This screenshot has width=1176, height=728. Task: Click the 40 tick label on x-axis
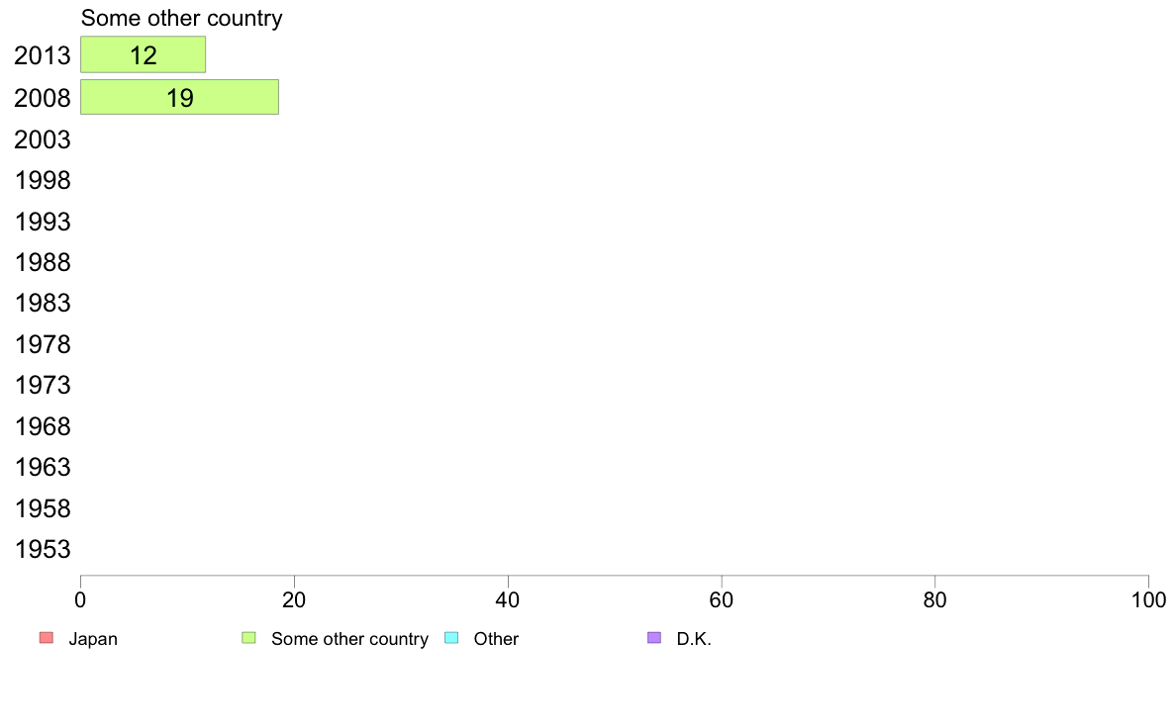[508, 599]
